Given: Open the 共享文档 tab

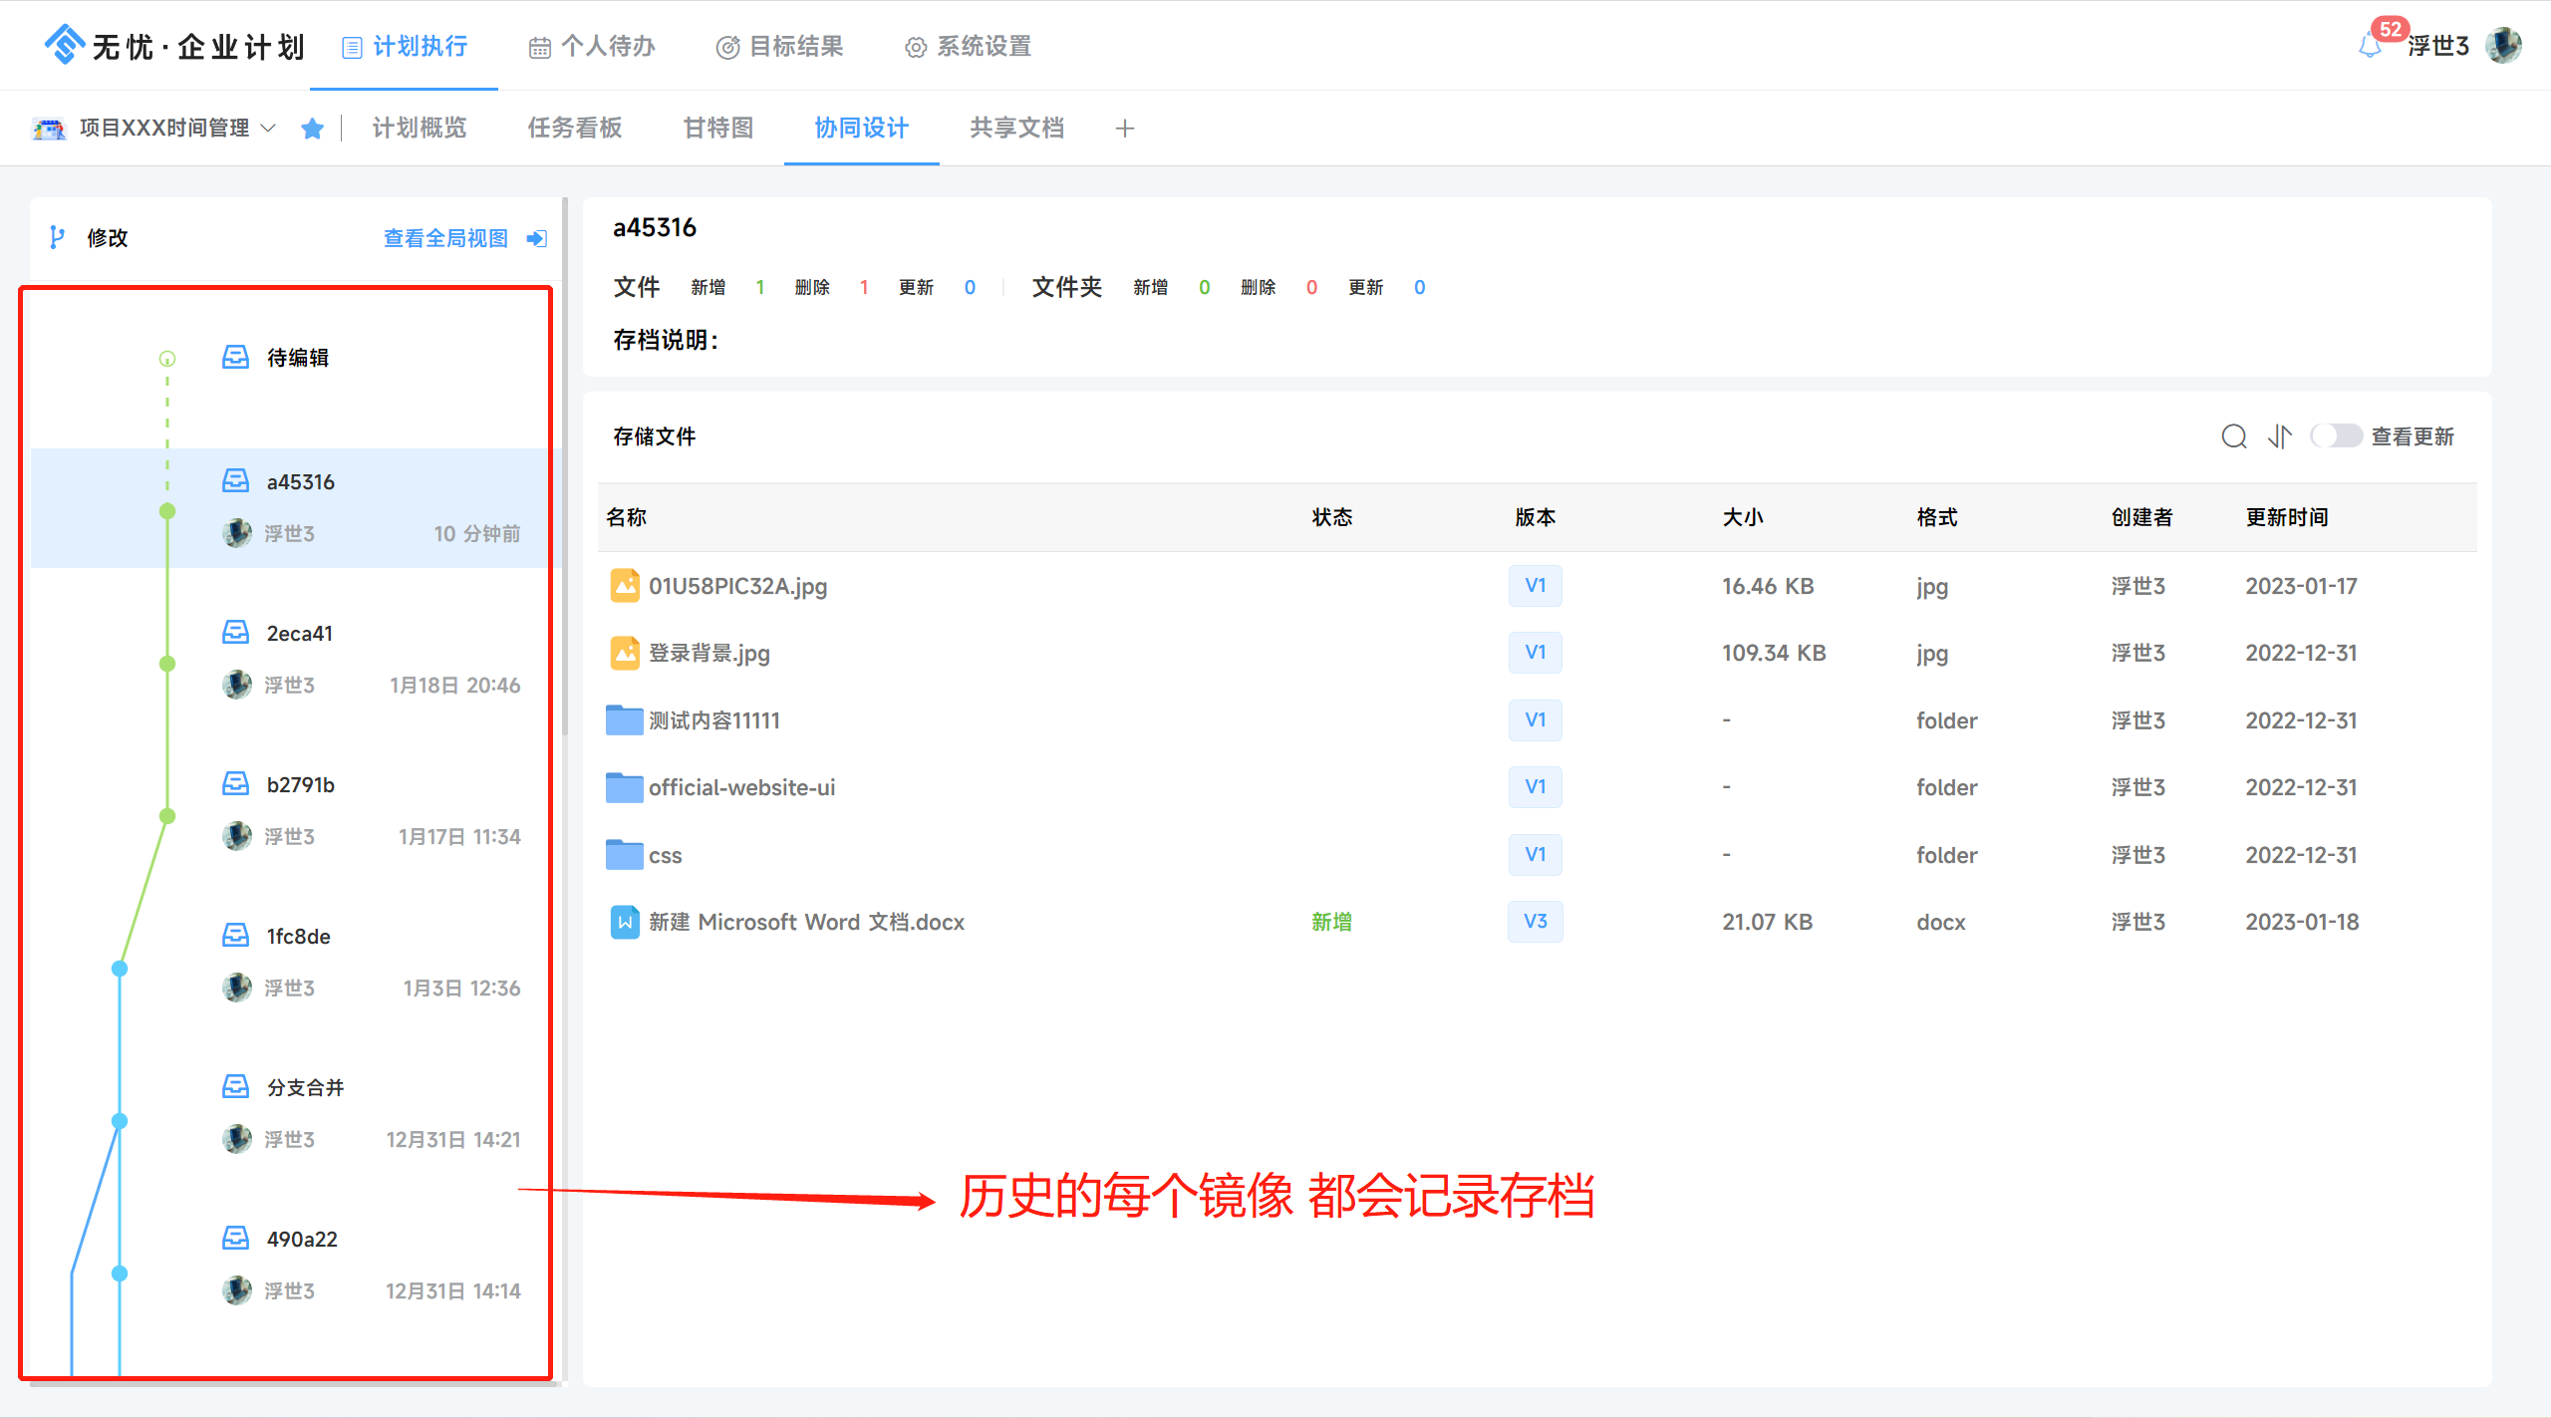Looking at the screenshot, I should click(x=1016, y=129).
